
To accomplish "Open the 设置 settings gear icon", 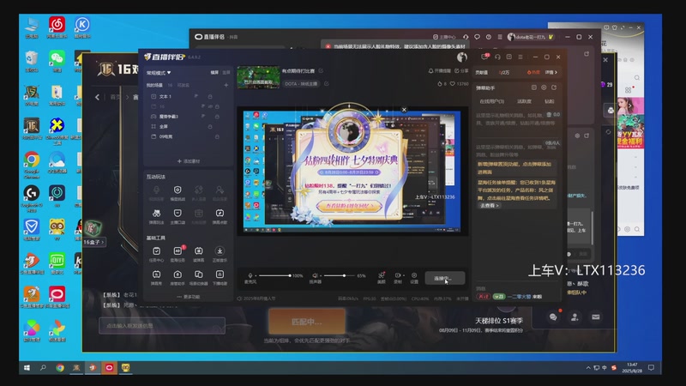I will pos(414,277).
